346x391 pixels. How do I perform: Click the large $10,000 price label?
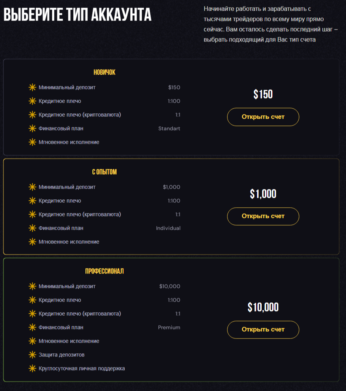pos(263,307)
